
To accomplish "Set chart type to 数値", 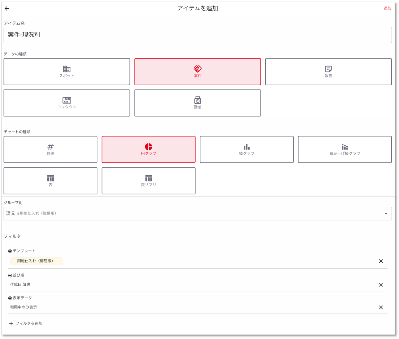I will (x=50, y=150).
